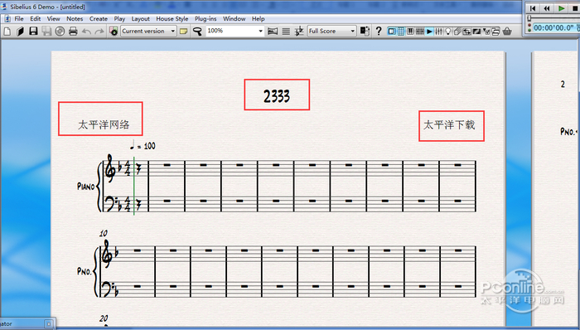This screenshot has width=580, height=330.
Task: Click page number 2 on next page
Action: (x=563, y=85)
